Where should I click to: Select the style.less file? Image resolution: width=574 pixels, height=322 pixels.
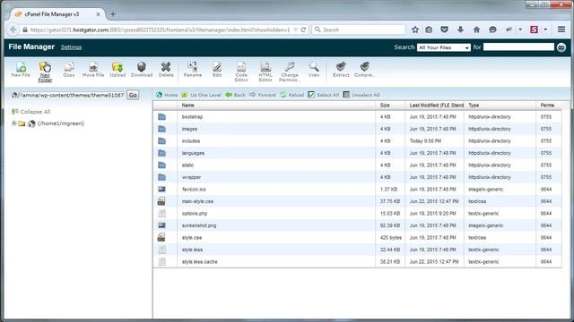coord(357,250)
